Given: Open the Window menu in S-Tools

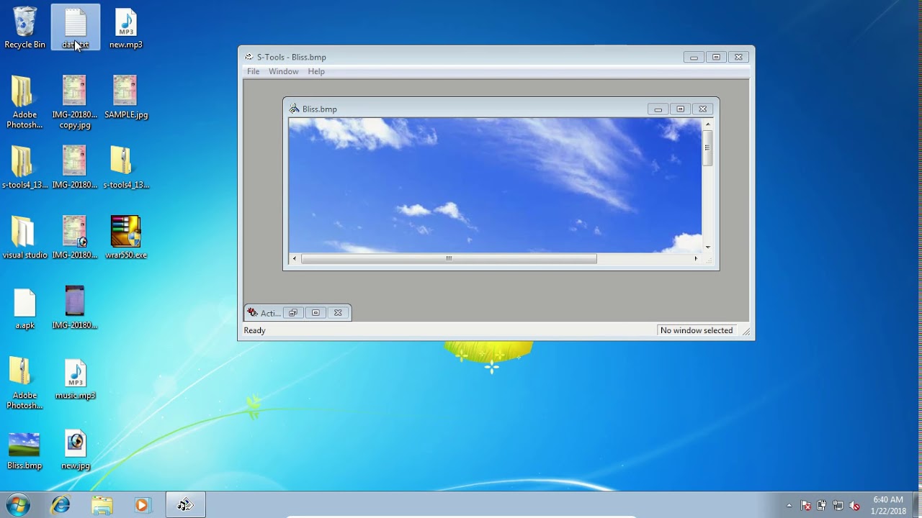Looking at the screenshot, I should tap(283, 71).
